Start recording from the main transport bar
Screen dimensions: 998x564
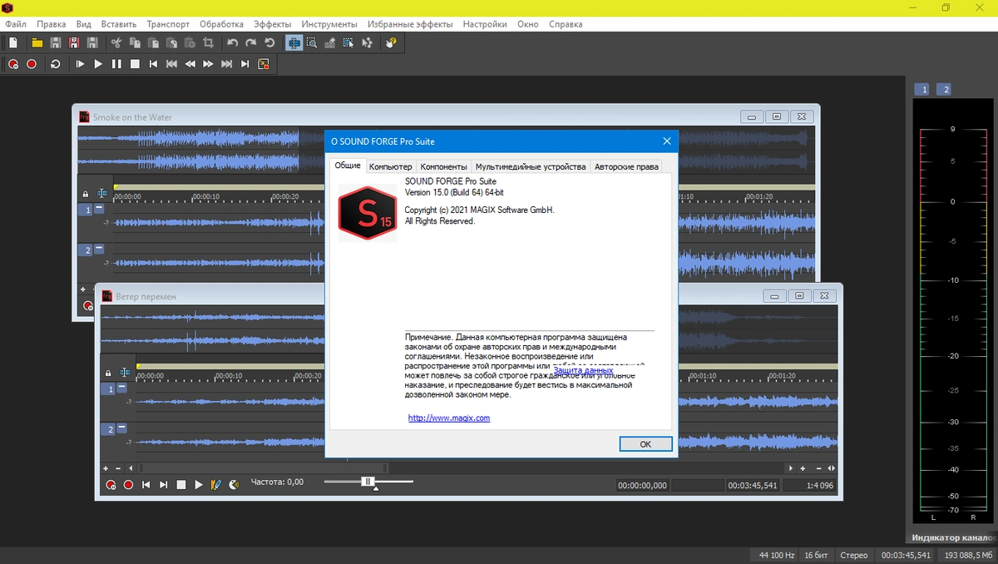32,64
